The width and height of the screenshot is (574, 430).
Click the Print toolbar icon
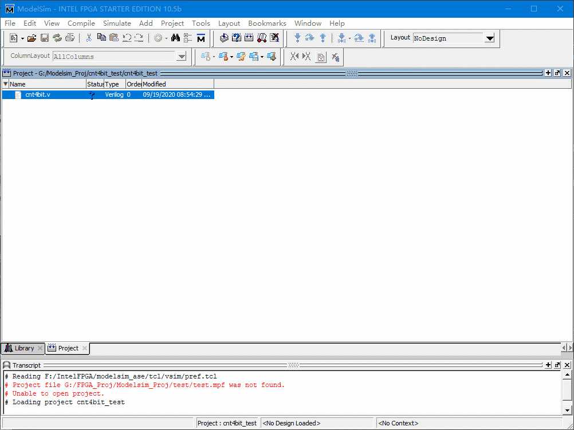(x=69, y=38)
